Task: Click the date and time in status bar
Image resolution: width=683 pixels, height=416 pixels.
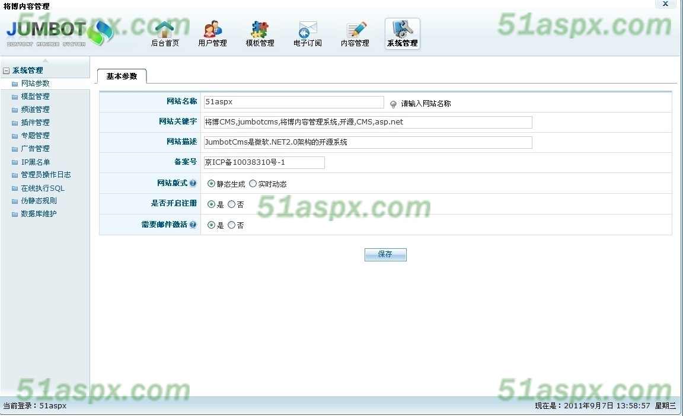Action: point(605,405)
